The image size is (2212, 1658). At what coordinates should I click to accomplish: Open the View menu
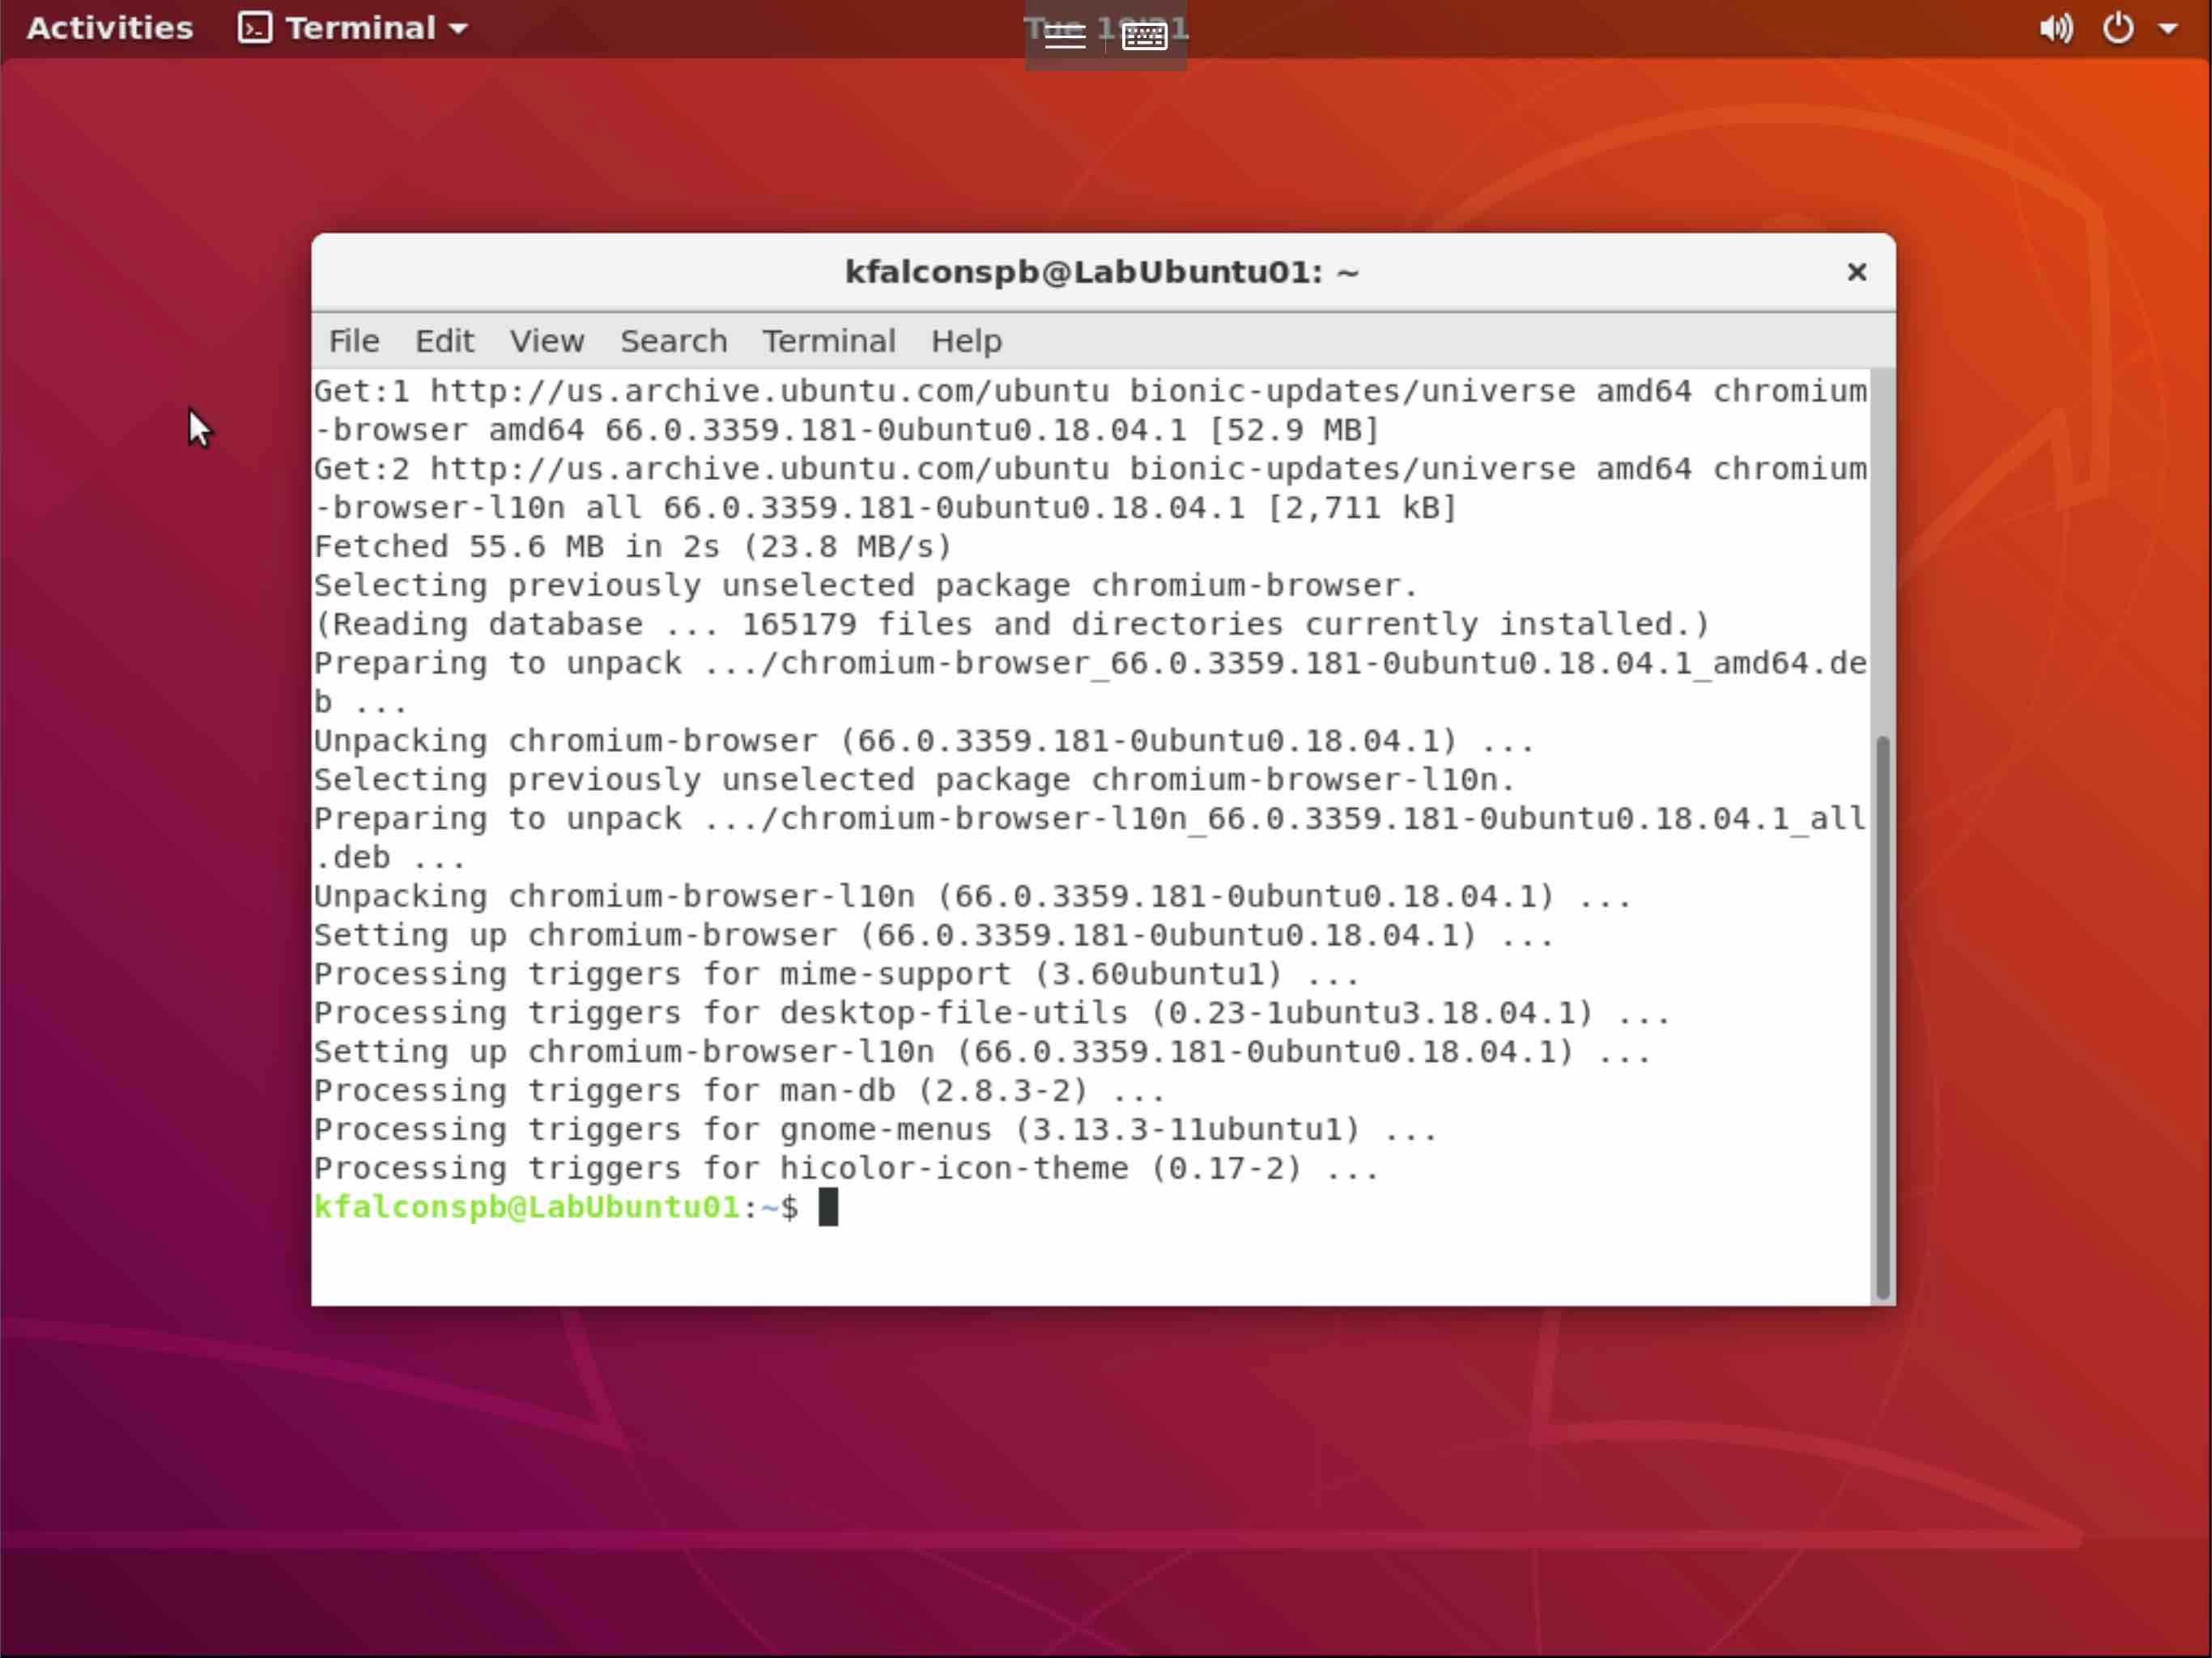pos(546,341)
